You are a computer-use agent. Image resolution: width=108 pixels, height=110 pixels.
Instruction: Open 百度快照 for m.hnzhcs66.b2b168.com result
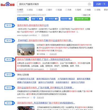[53, 69]
